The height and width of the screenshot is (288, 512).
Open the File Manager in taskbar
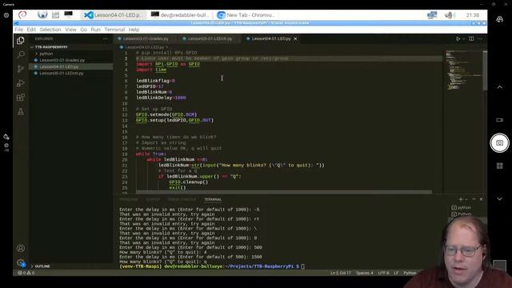click(55, 14)
